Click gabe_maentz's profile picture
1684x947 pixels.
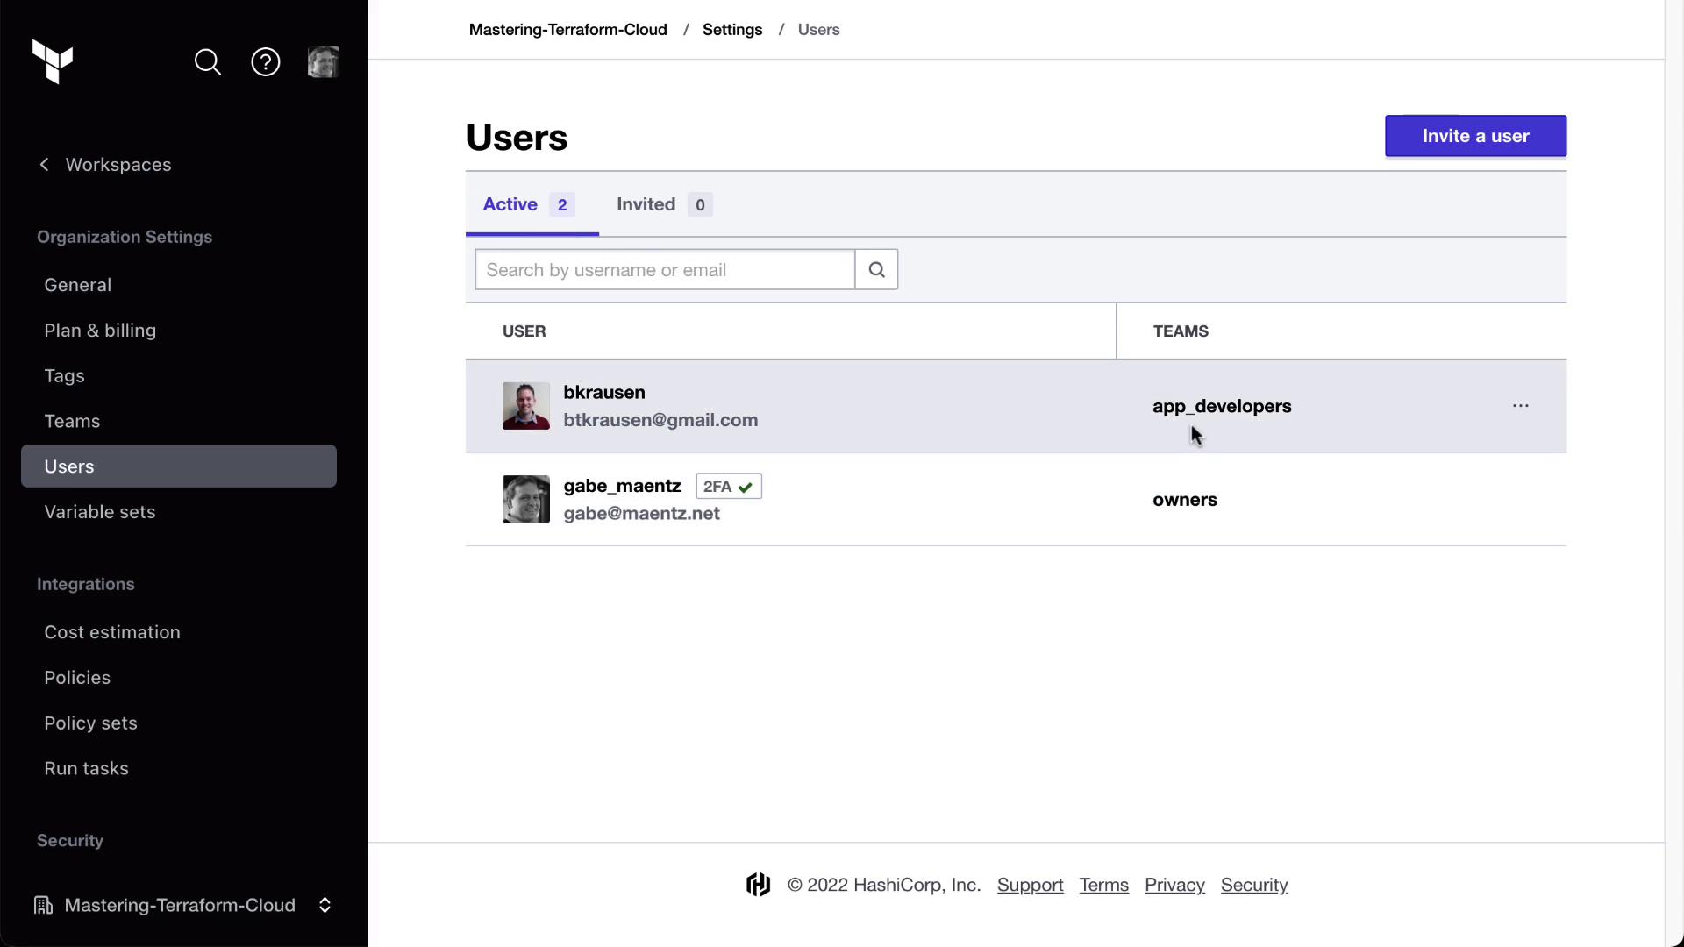[526, 499]
